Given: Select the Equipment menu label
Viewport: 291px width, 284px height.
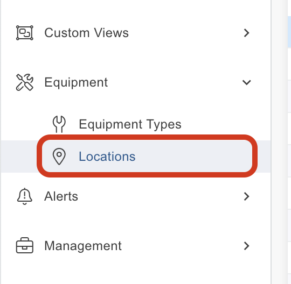Looking at the screenshot, I should pyautogui.click(x=76, y=83).
